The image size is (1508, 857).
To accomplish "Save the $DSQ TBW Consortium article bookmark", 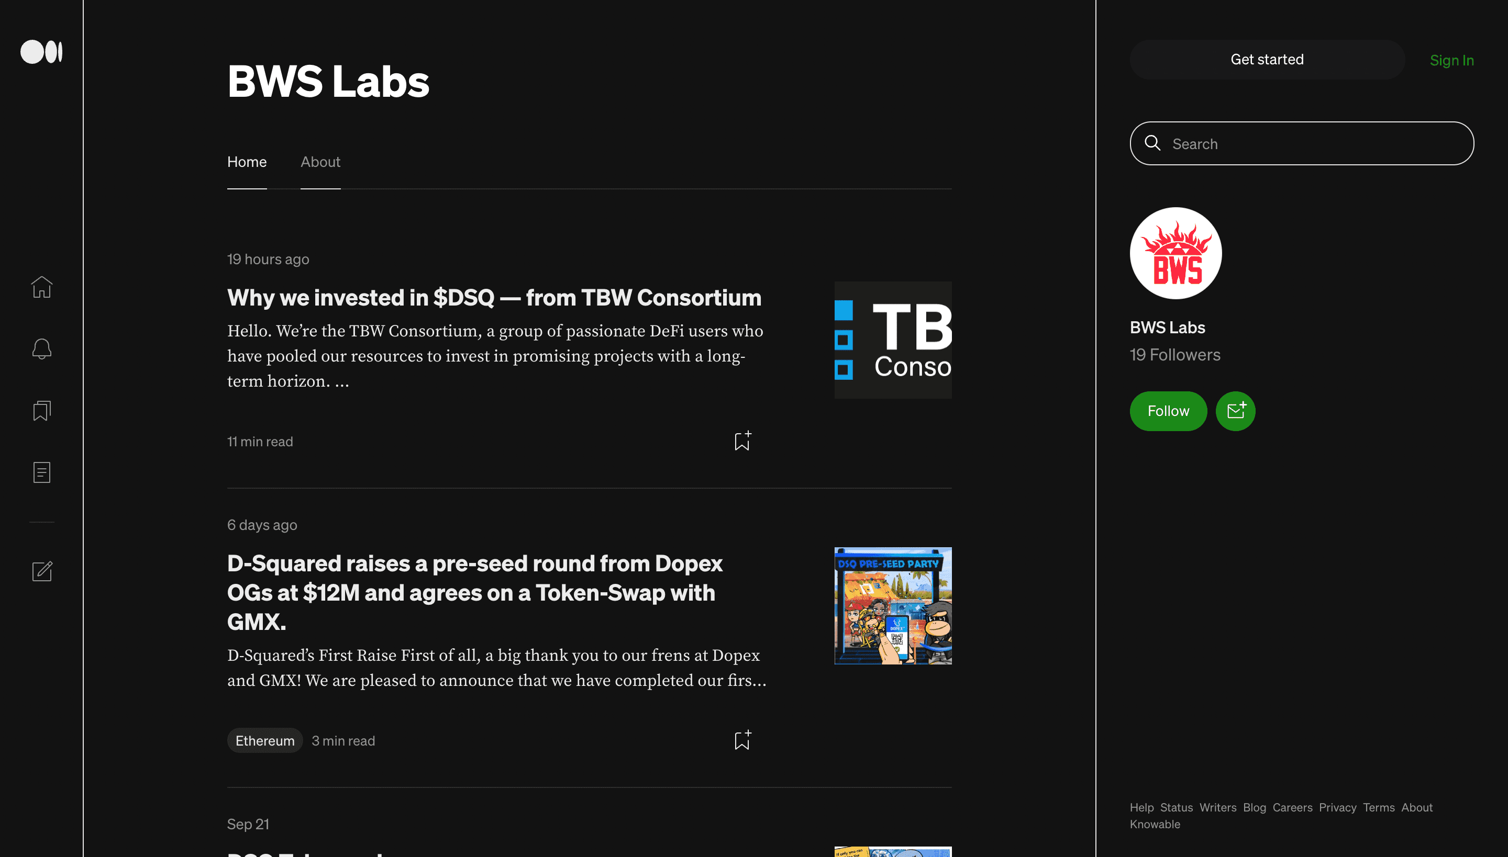I will (x=742, y=441).
